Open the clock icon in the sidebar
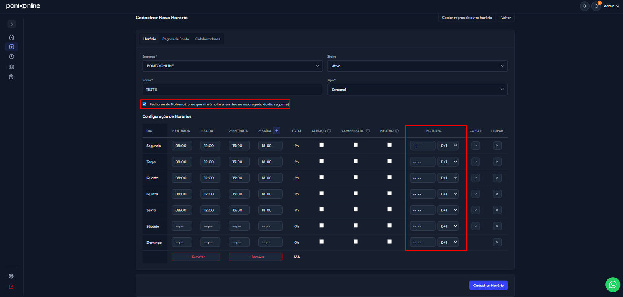Image resolution: width=623 pixels, height=297 pixels. (x=12, y=57)
